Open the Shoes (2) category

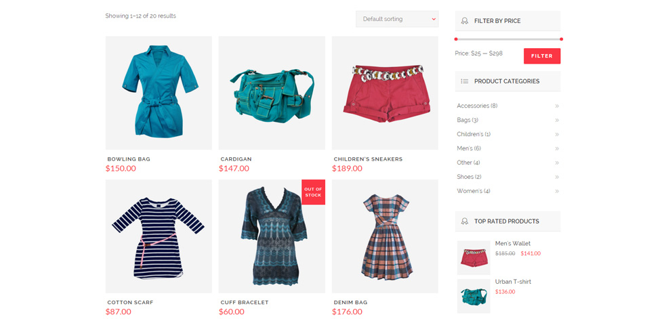[x=469, y=177]
